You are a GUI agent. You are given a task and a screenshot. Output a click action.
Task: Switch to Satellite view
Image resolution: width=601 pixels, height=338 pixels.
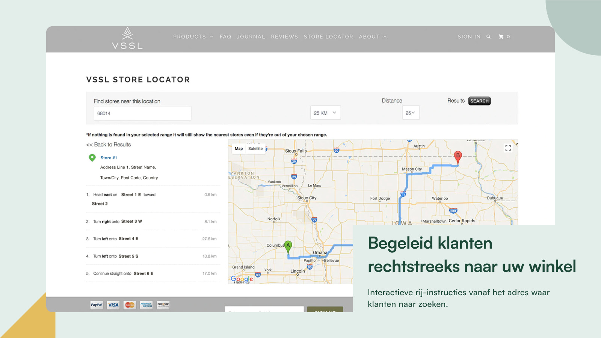coord(255,149)
